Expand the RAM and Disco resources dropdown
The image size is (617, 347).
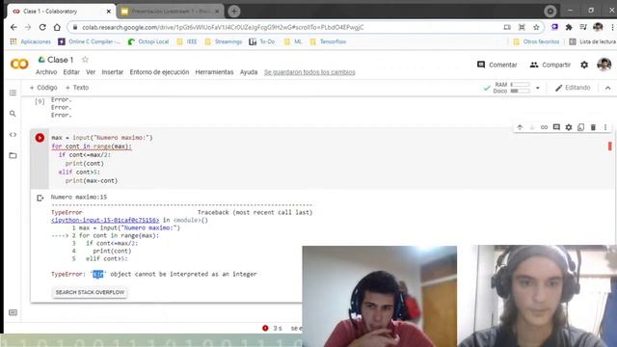click(x=538, y=88)
